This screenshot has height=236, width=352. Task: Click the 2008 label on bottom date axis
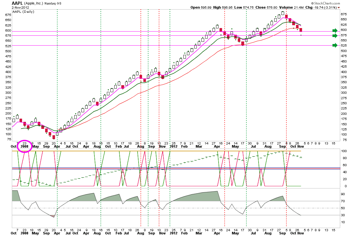[x=24, y=233]
